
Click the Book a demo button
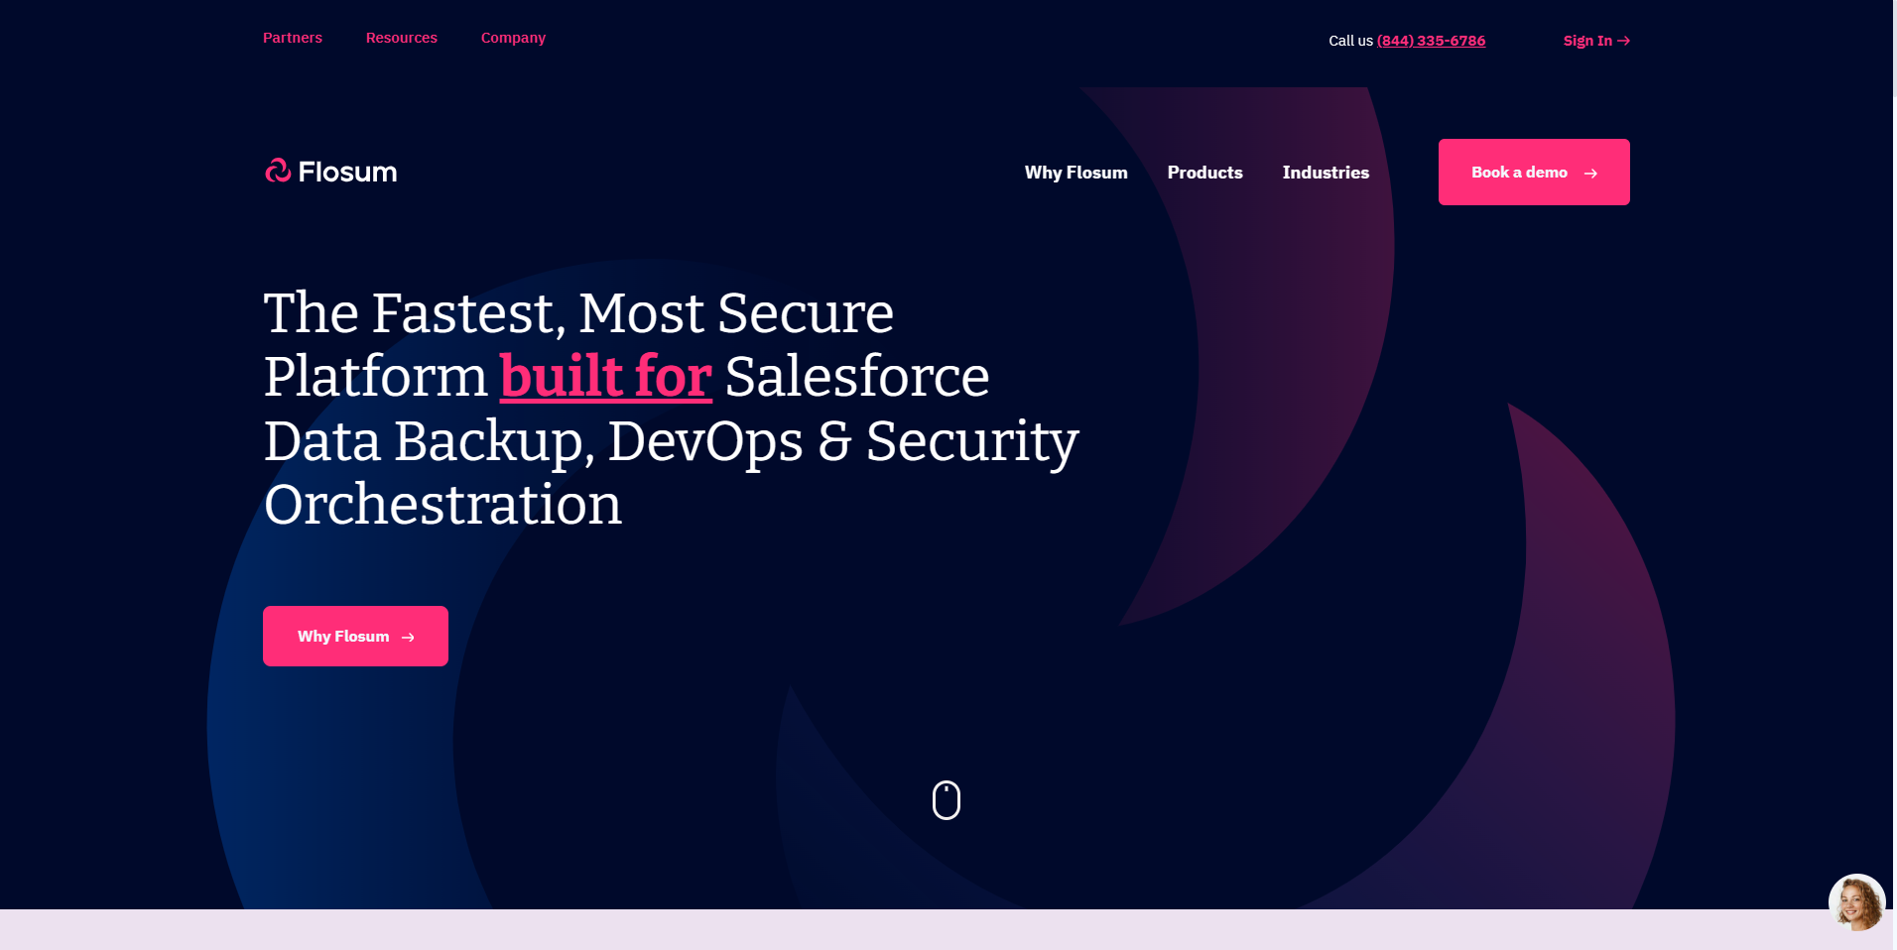1534,173
